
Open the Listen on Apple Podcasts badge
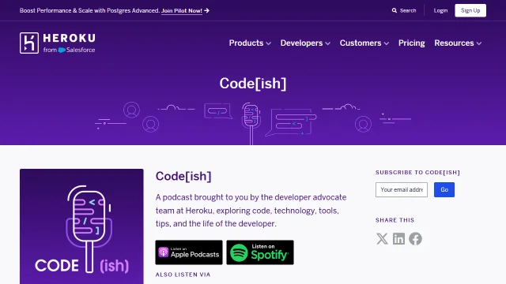click(x=189, y=252)
